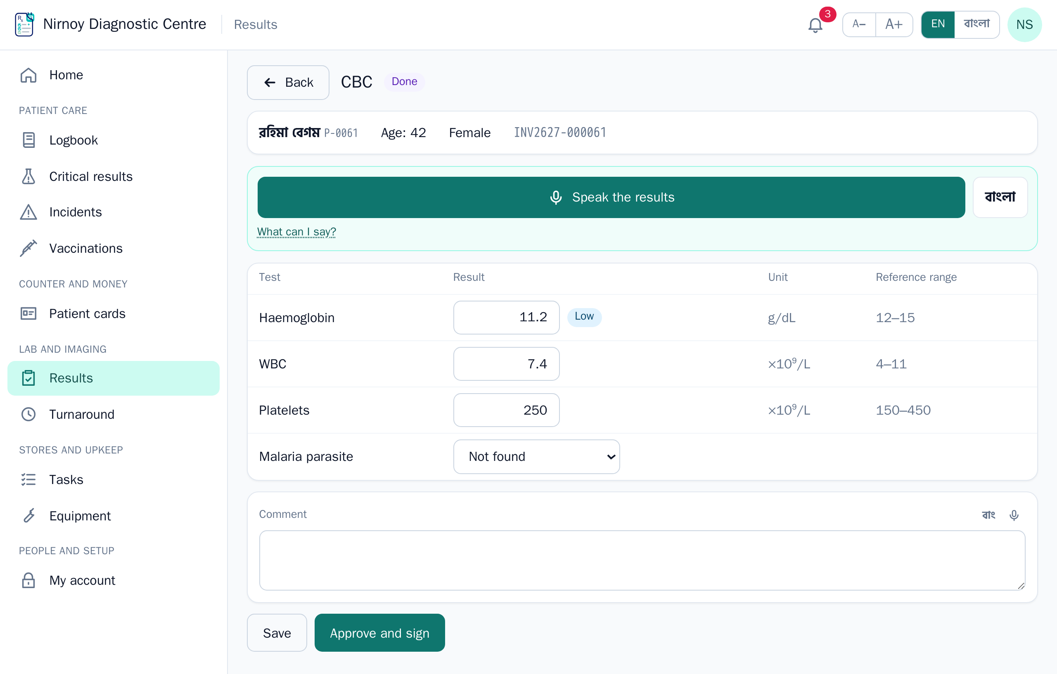The image size is (1057, 674).
Task: Click the Tasks checklist icon
Action: (x=28, y=479)
